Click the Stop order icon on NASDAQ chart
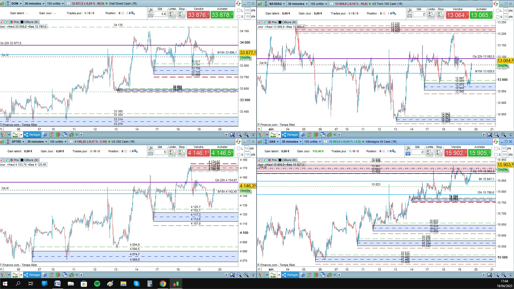The width and height of the screenshot is (514, 289). click(x=440, y=15)
